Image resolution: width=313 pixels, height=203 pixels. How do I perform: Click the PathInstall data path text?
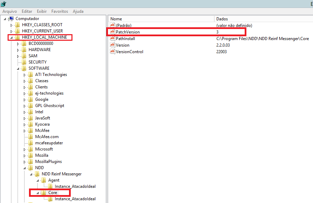point(263,39)
